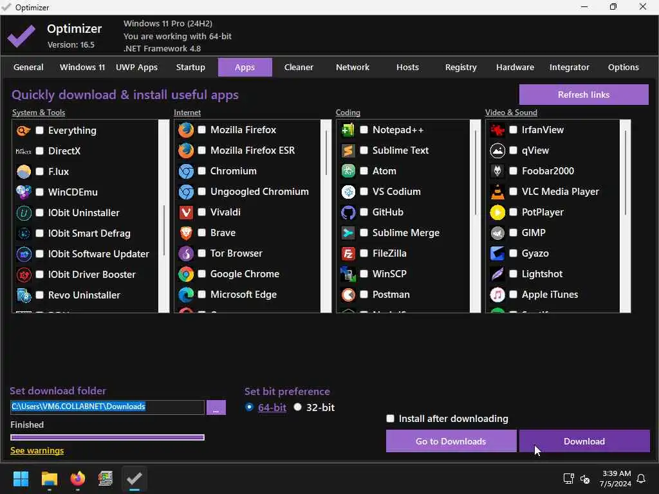Click the IObit Uninstaller icon
Viewport: 659px width, 494px height.
coord(24,213)
